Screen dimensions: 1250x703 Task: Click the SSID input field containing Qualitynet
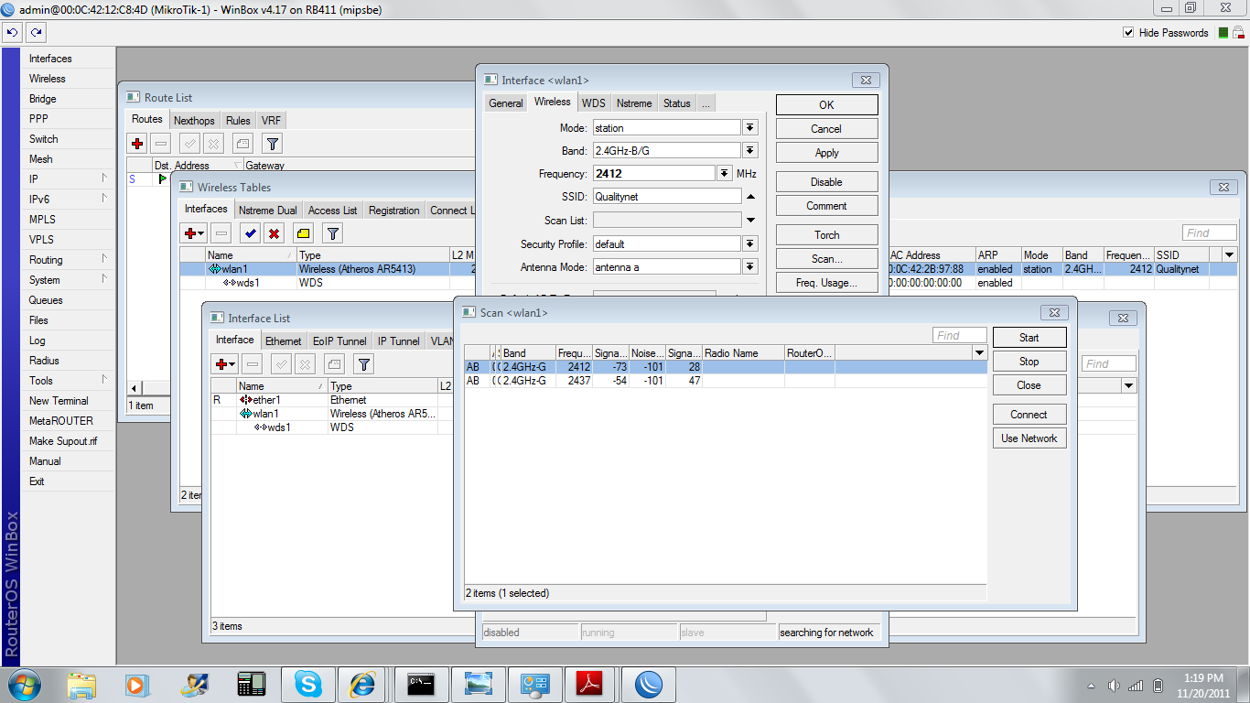[x=667, y=196]
